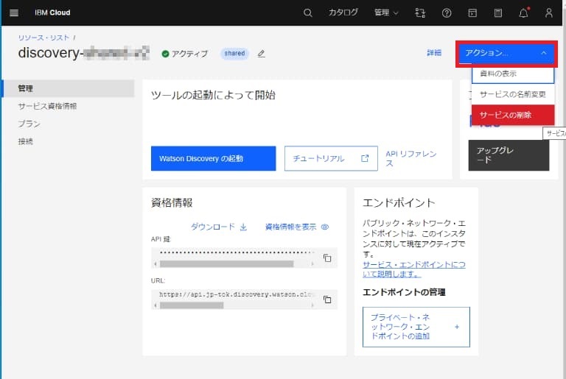Open the notifications bell icon
This screenshot has width=566, height=379.
(x=524, y=13)
